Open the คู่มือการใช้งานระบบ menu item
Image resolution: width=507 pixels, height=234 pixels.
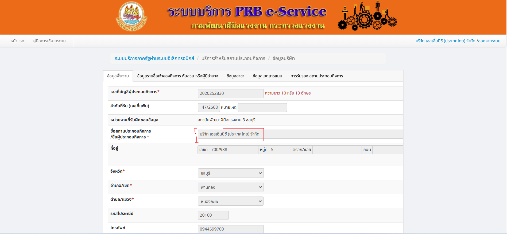(x=49, y=41)
